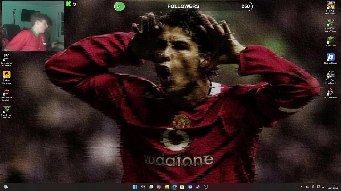Open the War Thunder desktop shortcut
The width and height of the screenshot is (341, 191).
[331, 94]
